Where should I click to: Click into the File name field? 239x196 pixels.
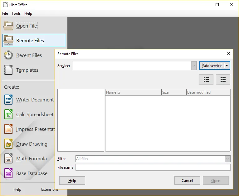pyautogui.click(x=153, y=168)
